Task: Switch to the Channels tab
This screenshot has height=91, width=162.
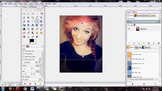Action: [x=138, y=15]
